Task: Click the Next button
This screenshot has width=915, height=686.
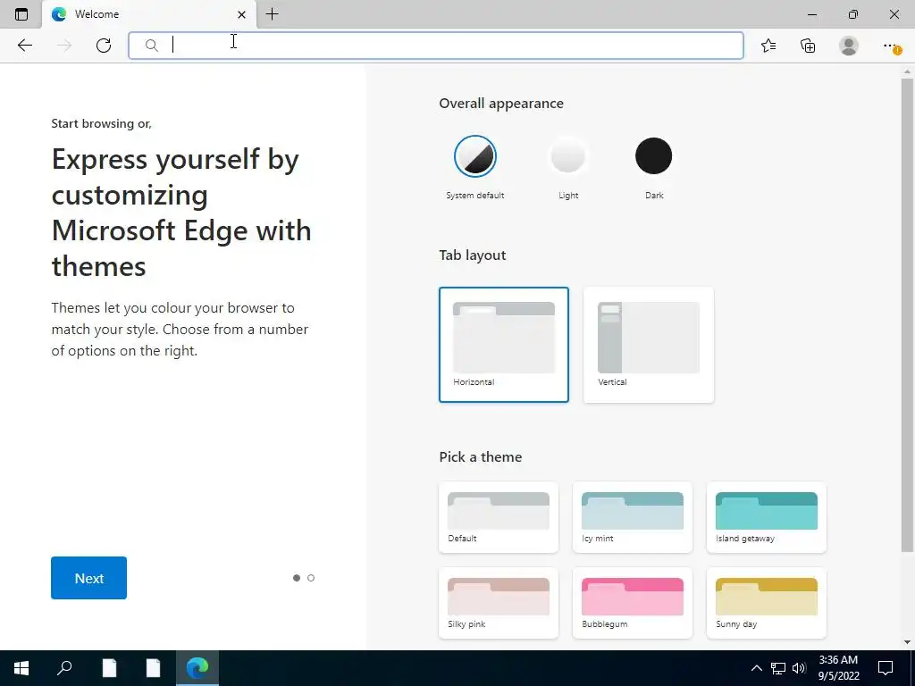Action: click(88, 578)
